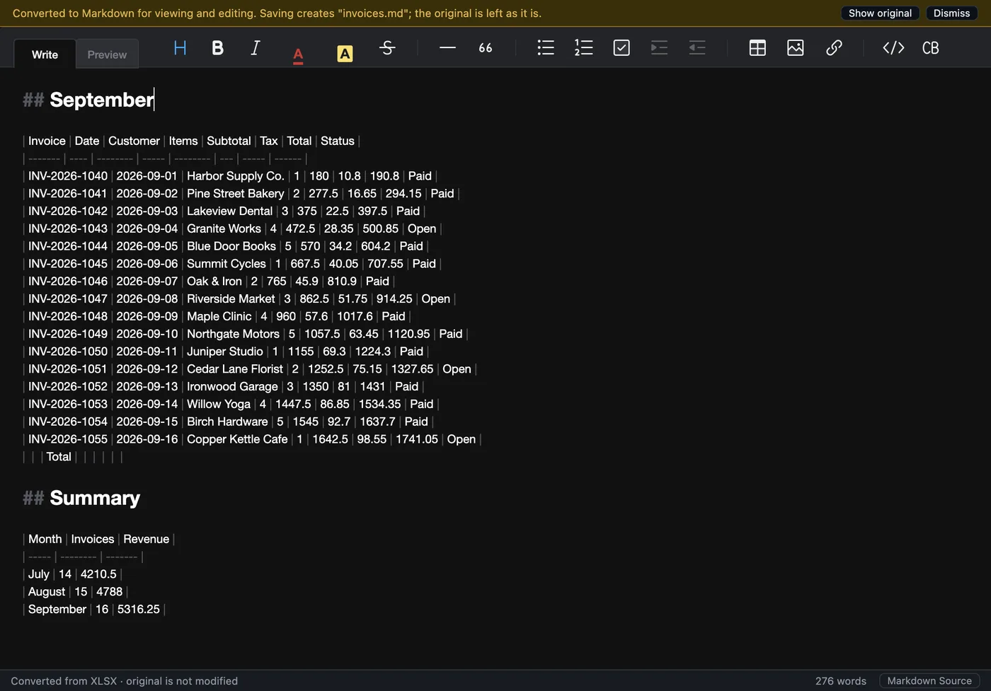Viewport: 991px width, 691px height.
Task: Insert a hyperlink
Action: [x=834, y=48]
